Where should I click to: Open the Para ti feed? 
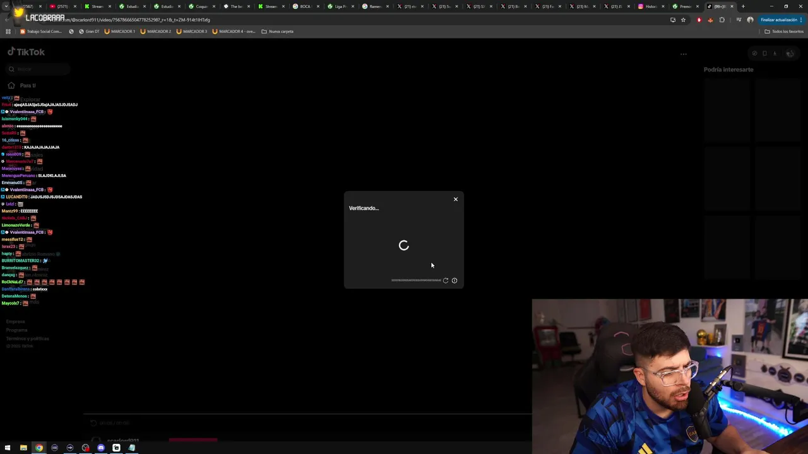pos(28,85)
